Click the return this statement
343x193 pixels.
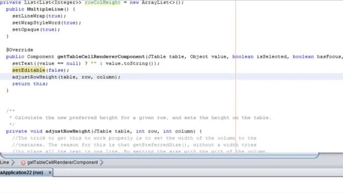click(x=30, y=84)
